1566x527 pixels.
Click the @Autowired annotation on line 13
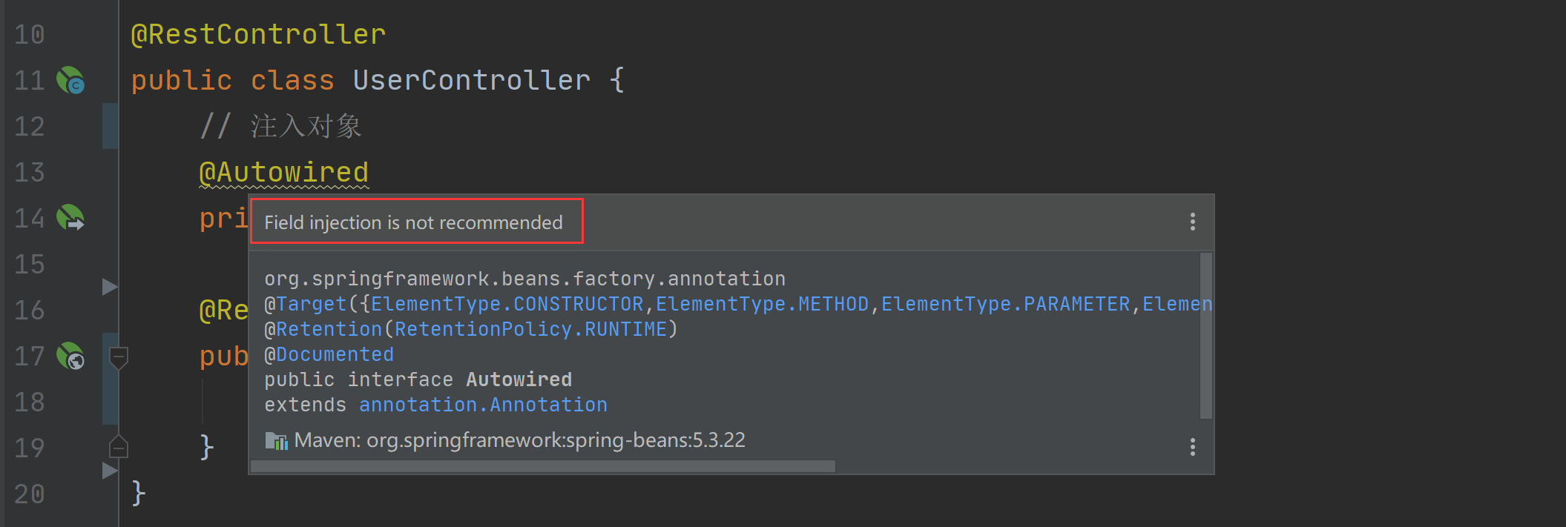pyautogui.click(x=283, y=173)
